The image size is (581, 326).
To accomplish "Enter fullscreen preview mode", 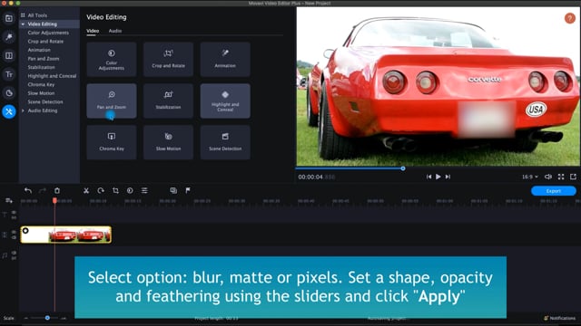I will pyautogui.click(x=561, y=177).
